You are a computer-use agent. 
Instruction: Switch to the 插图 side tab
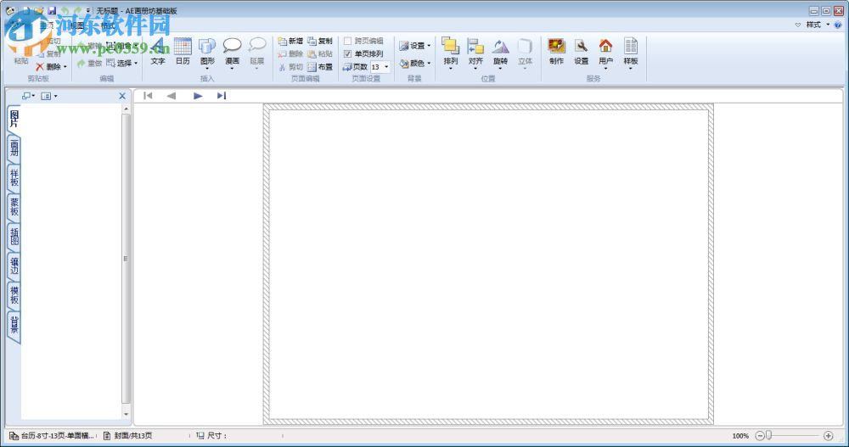(14, 236)
